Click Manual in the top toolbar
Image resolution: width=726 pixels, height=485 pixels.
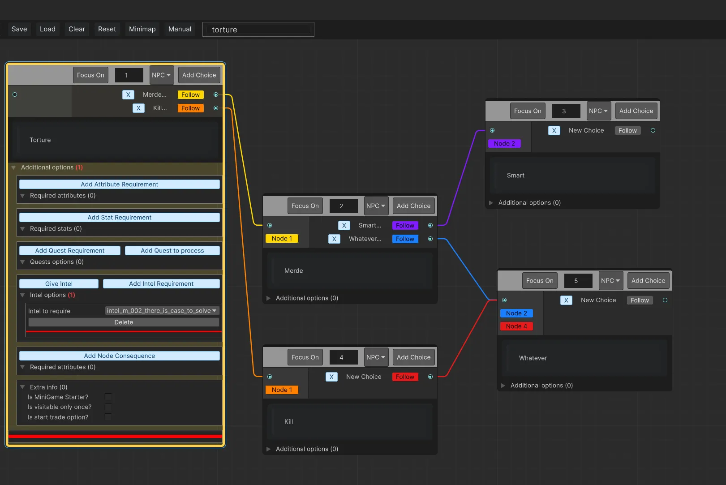(x=180, y=29)
